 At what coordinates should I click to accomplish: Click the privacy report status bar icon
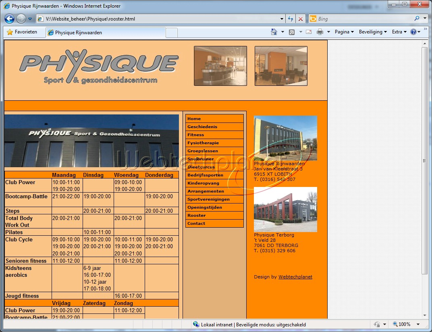point(377,324)
